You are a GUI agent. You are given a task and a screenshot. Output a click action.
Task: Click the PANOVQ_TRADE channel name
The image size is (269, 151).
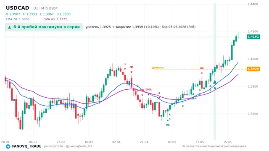[26, 146]
